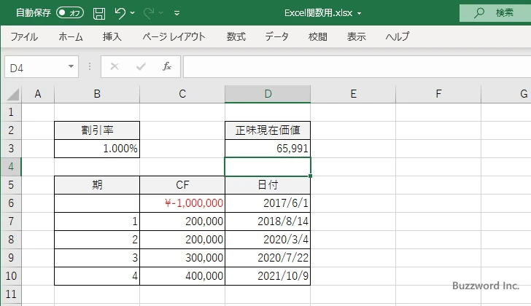This screenshot has width=531, height=306.
Task: Click the date cell 2020/3/4
Action: click(x=268, y=240)
